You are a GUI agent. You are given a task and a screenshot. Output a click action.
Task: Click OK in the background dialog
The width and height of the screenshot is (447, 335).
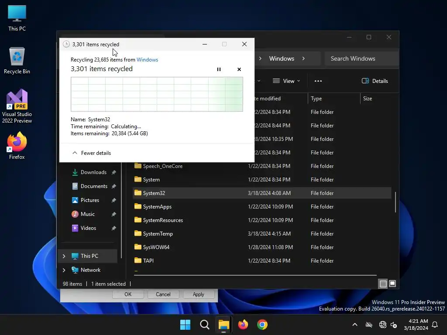pyautogui.click(x=128, y=294)
